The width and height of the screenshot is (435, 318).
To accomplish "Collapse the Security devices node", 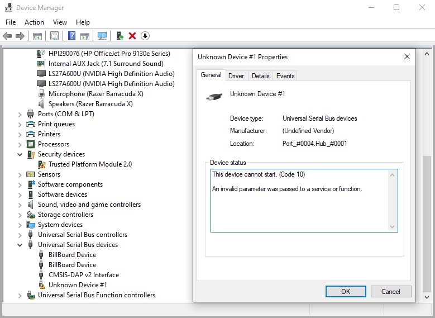I will tap(20, 154).
